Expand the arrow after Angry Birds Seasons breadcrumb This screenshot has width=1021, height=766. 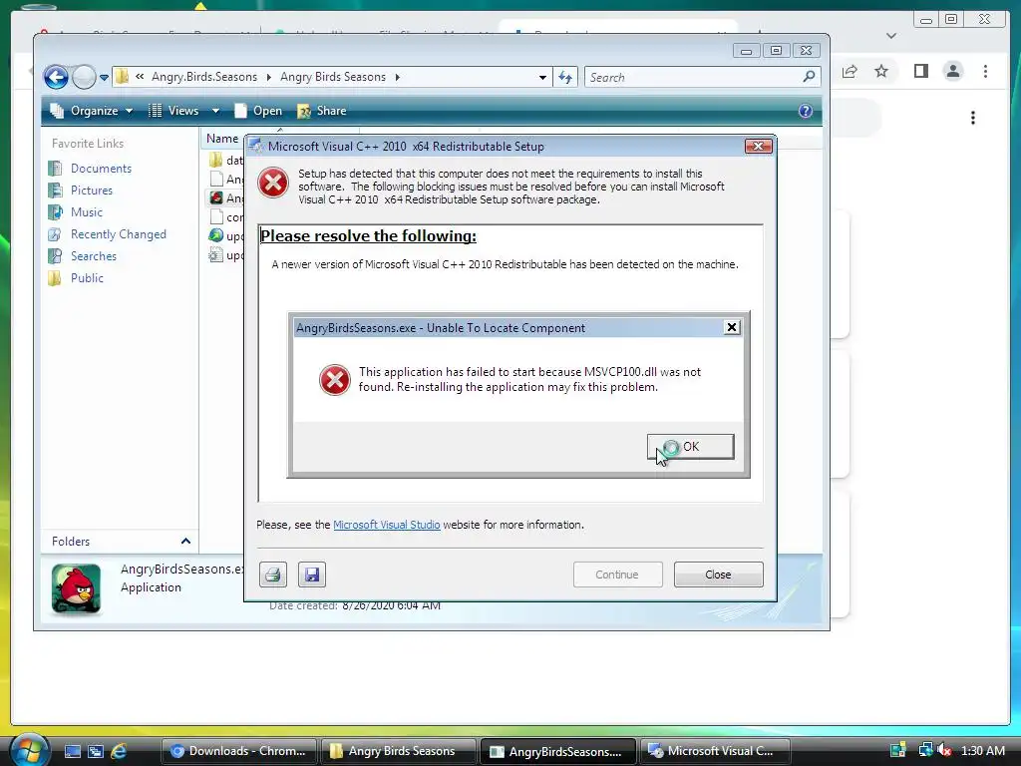[397, 77]
